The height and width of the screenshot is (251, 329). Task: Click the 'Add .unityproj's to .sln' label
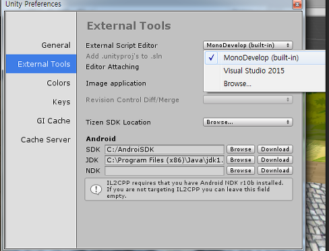[x=124, y=56]
